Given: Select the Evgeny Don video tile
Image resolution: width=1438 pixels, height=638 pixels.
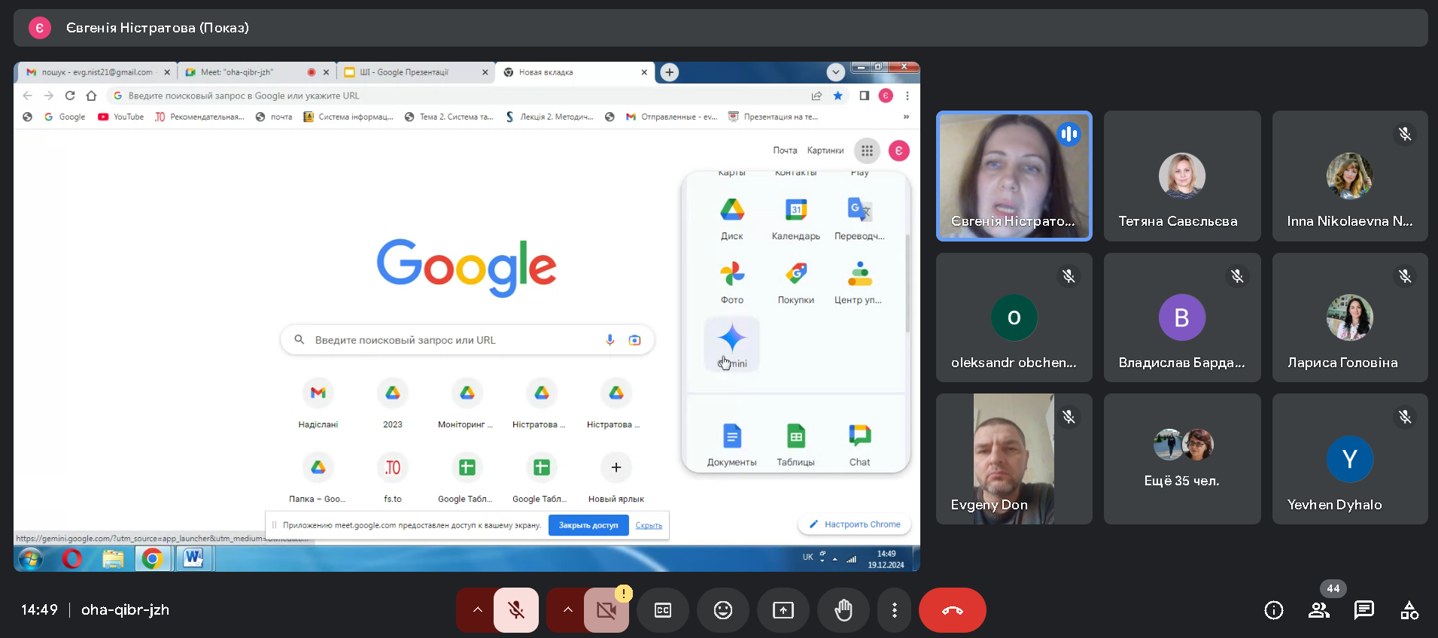Looking at the screenshot, I should 1014,459.
